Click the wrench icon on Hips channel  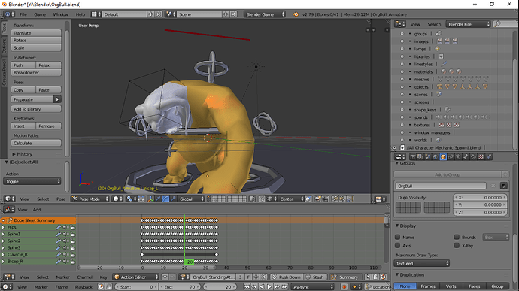point(58,227)
